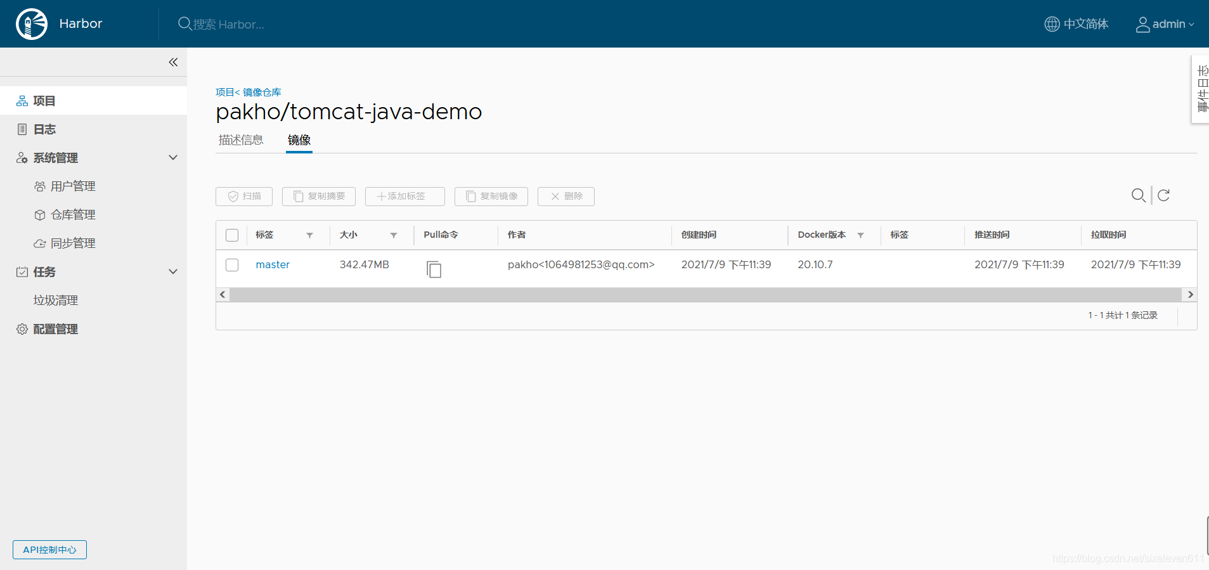Image resolution: width=1209 pixels, height=570 pixels.
Task: Select all tags via header checkbox
Action: 232,235
